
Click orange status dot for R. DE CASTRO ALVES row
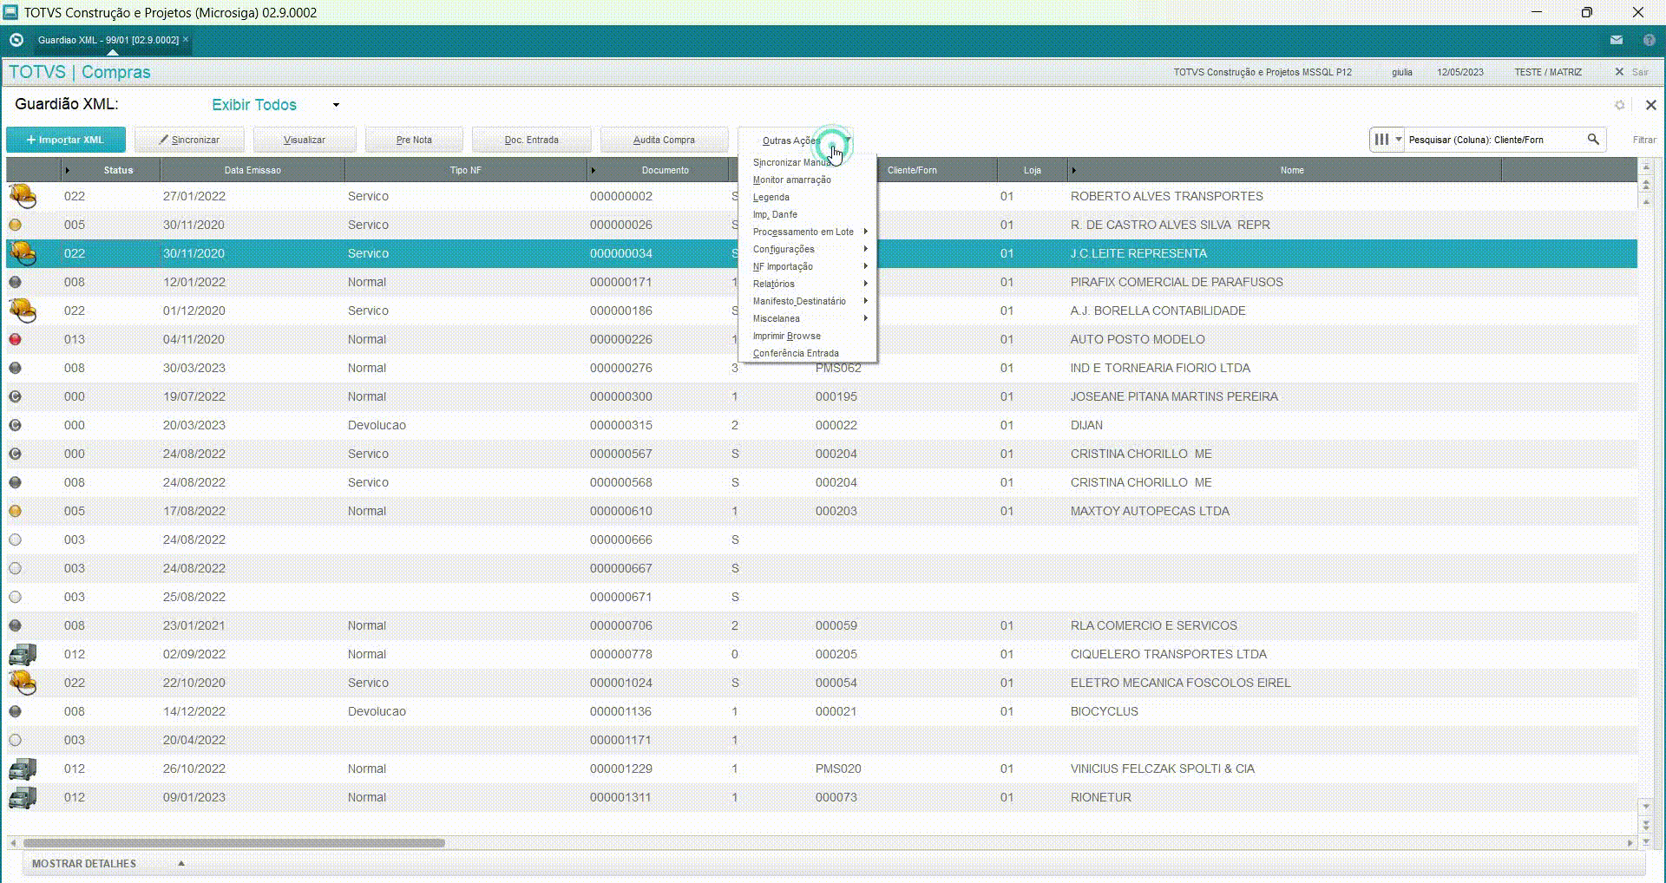[x=15, y=225]
